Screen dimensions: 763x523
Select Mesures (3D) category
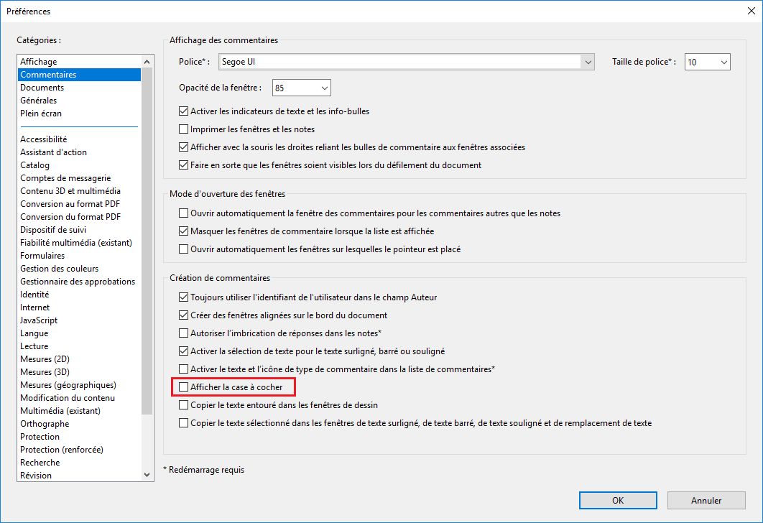pyautogui.click(x=79, y=371)
